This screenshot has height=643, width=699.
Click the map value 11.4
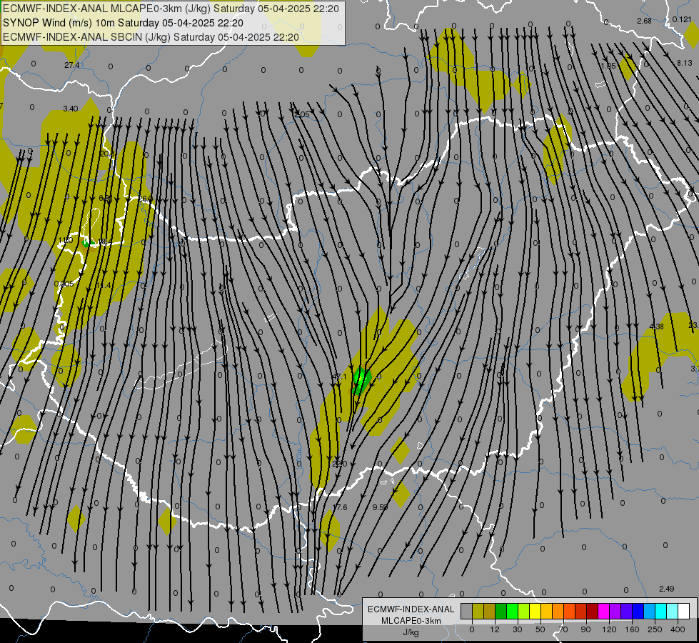[104, 286]
